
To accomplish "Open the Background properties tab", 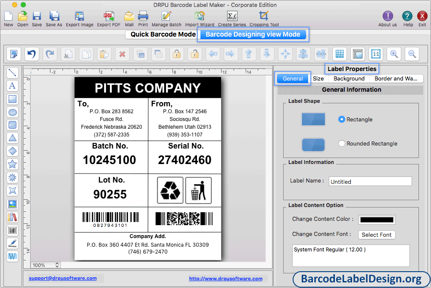I will coord(349,78).
